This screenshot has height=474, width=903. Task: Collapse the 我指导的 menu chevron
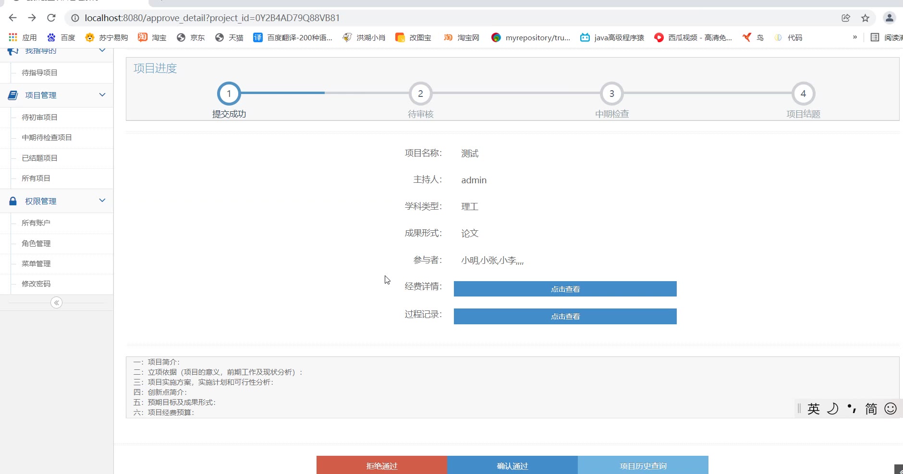click(x=102, y=50)
